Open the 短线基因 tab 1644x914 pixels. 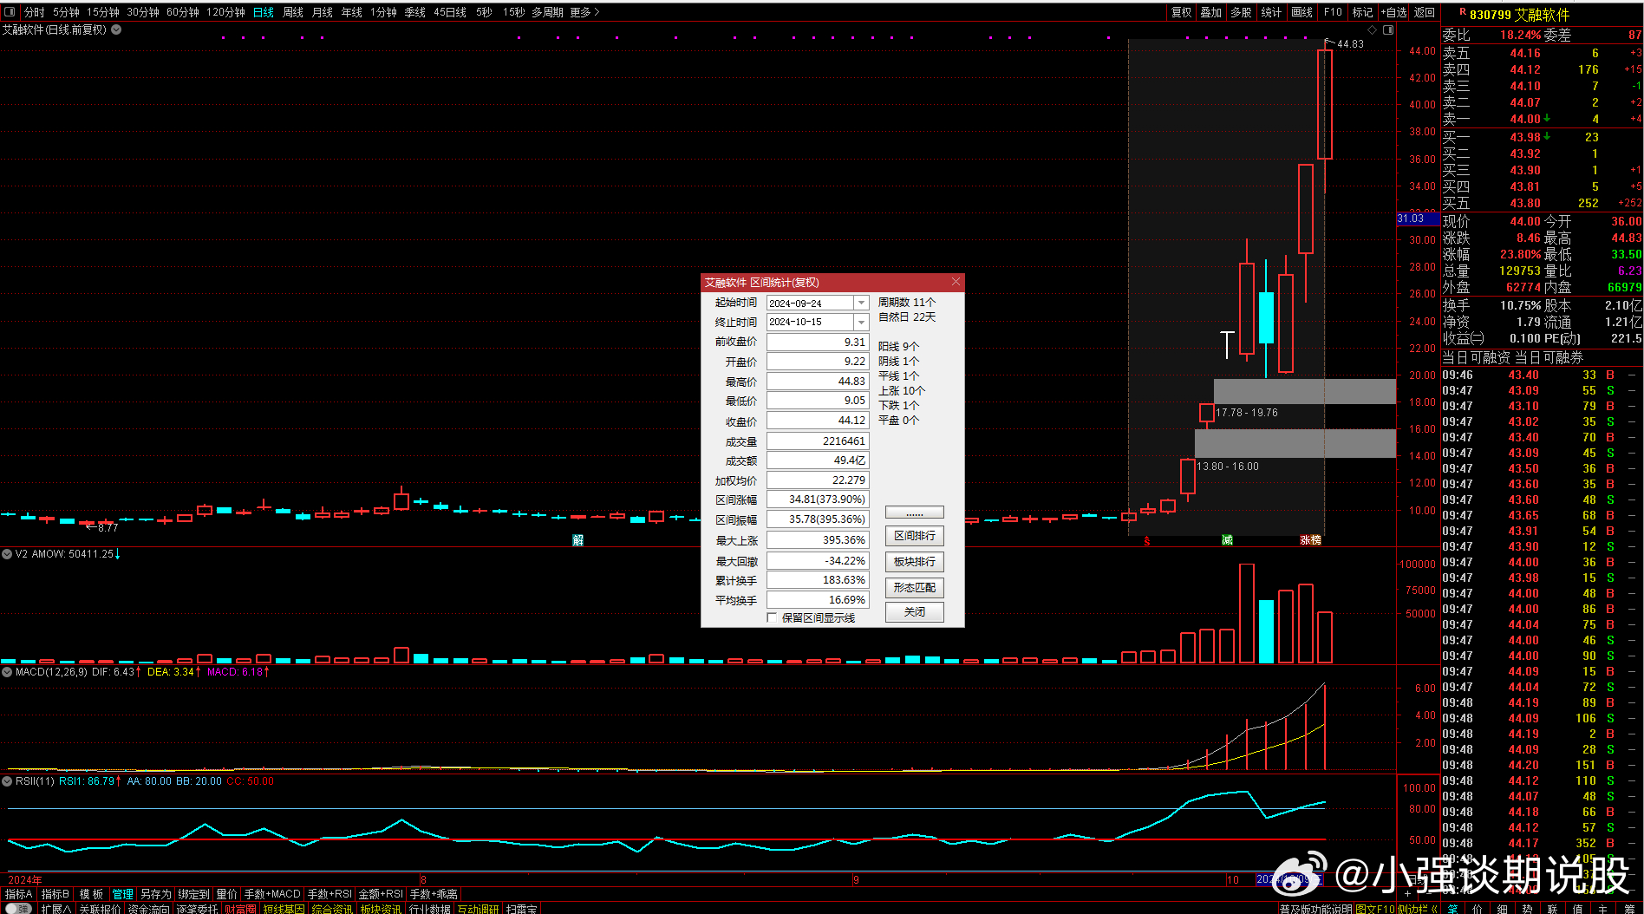pos(284,909)
